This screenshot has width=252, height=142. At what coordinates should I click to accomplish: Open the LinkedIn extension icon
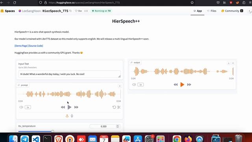click(224, 3)
